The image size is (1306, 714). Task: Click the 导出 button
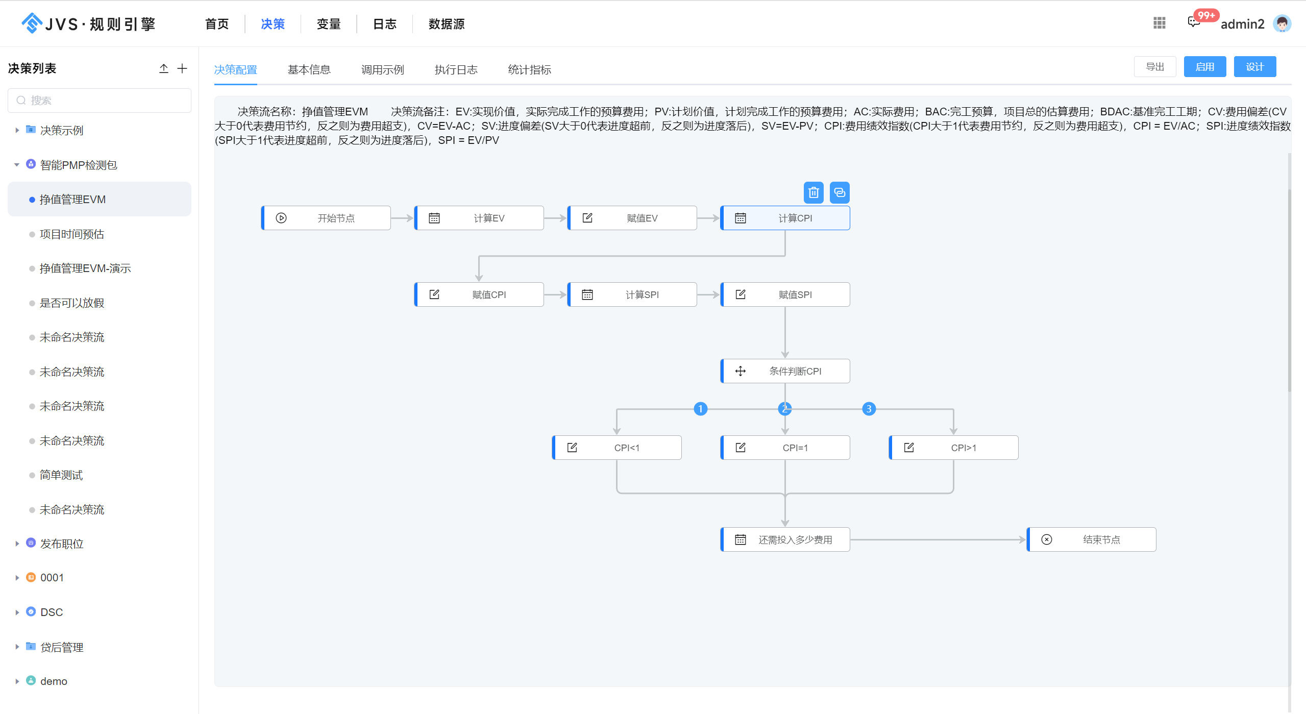tap(1155, 67)
